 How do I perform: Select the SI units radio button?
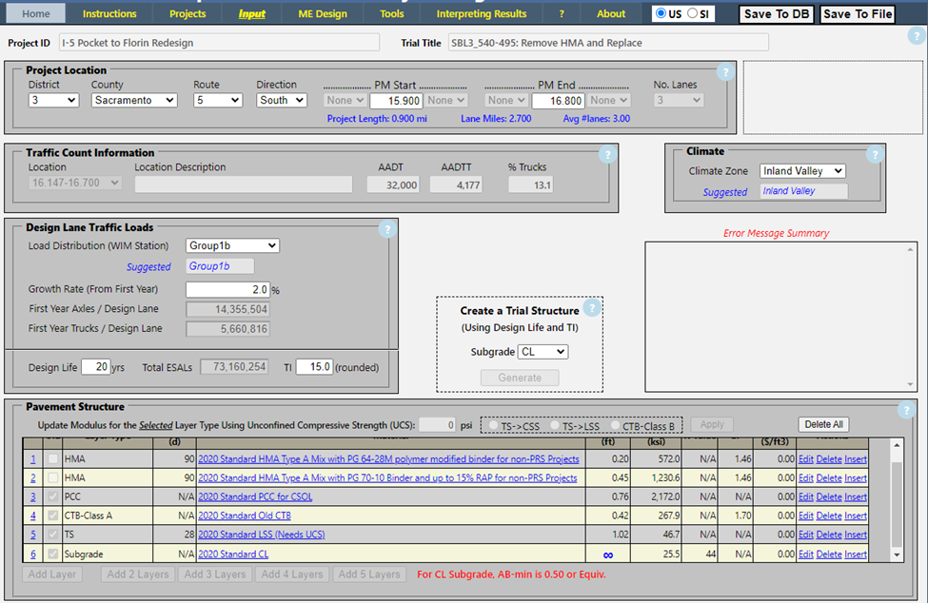[692, 14]
